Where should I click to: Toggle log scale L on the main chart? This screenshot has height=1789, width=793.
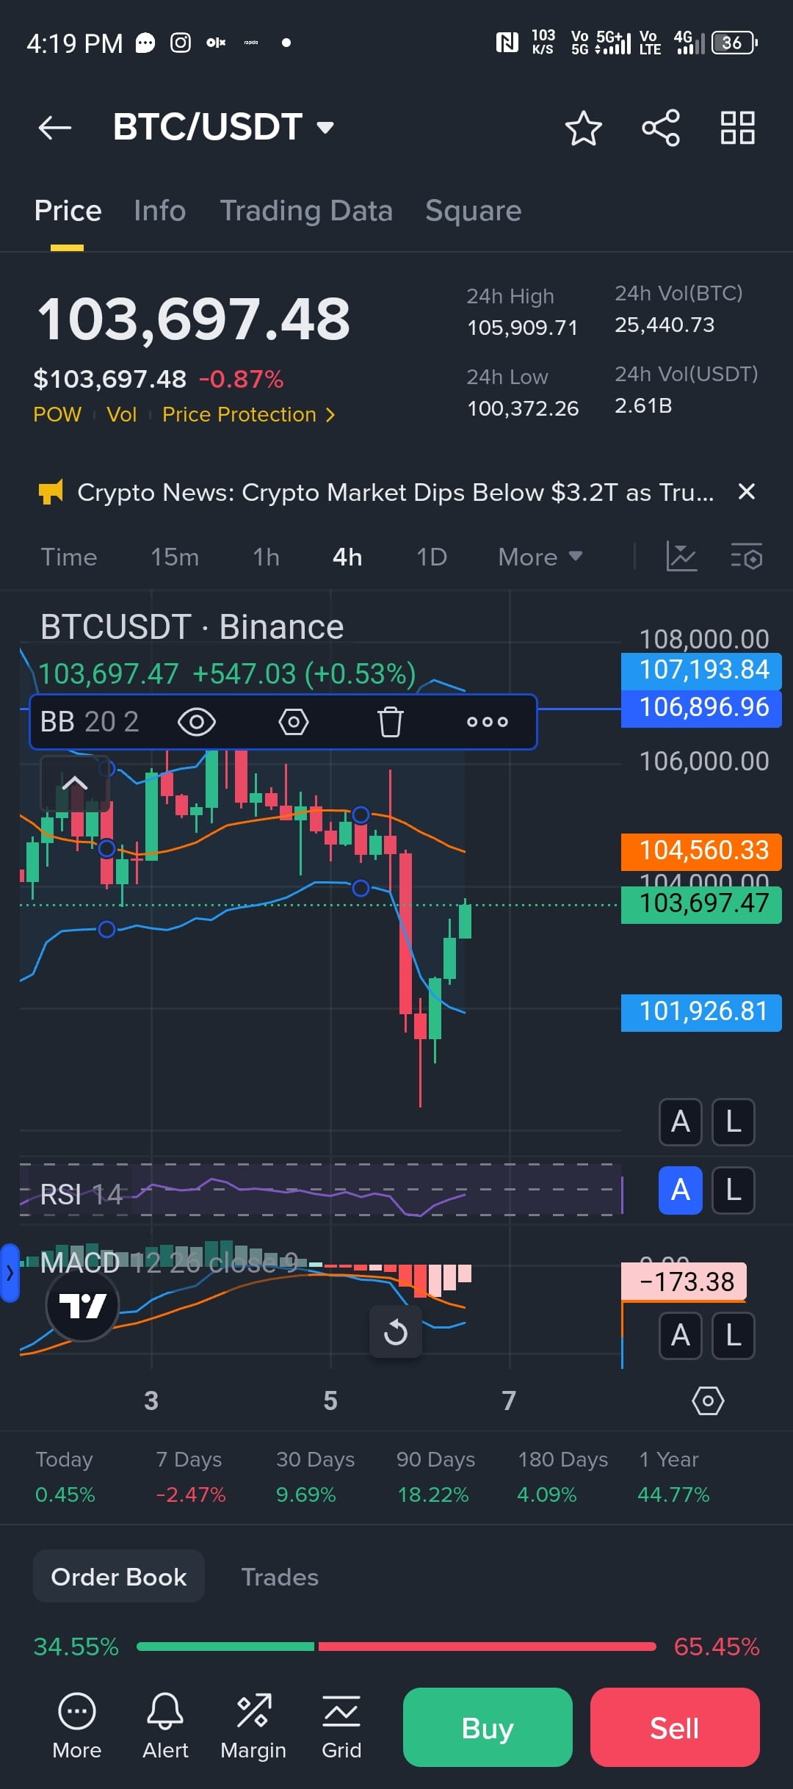tap(734, 1121)
